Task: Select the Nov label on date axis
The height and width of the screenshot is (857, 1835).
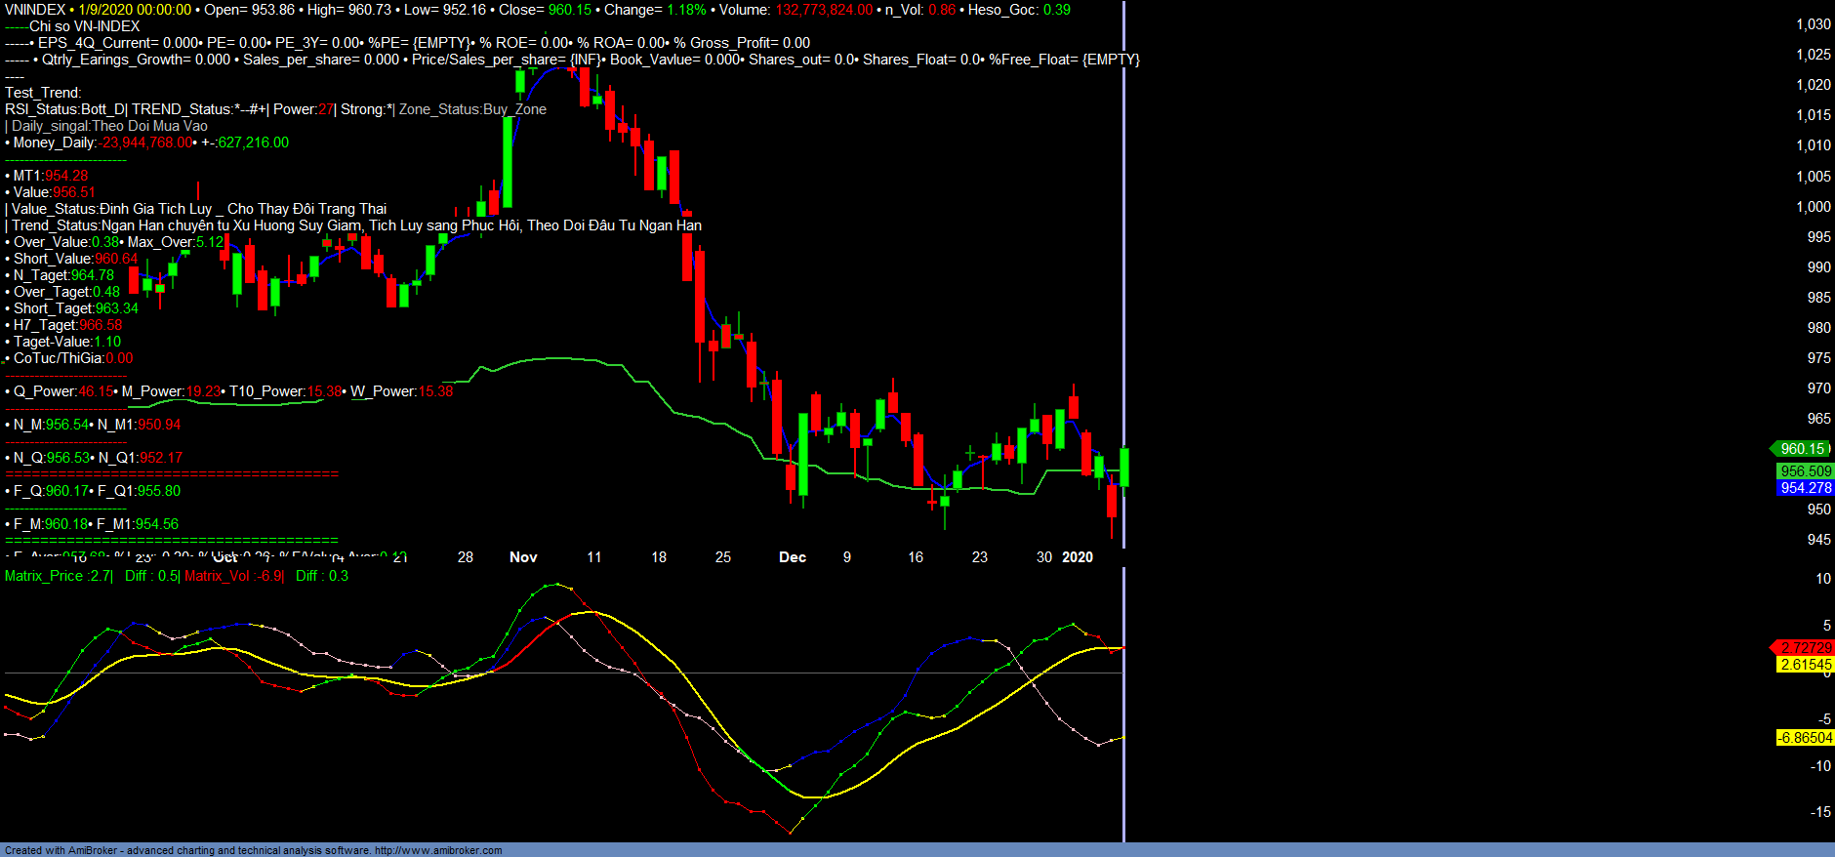Action: click(523, 557)
